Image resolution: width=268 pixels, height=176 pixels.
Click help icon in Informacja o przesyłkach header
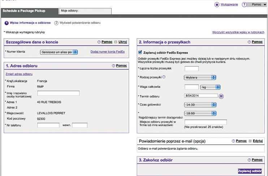(x=249, y=42)
